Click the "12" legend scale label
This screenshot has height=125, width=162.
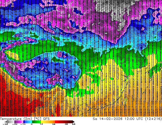click(41, 124)
